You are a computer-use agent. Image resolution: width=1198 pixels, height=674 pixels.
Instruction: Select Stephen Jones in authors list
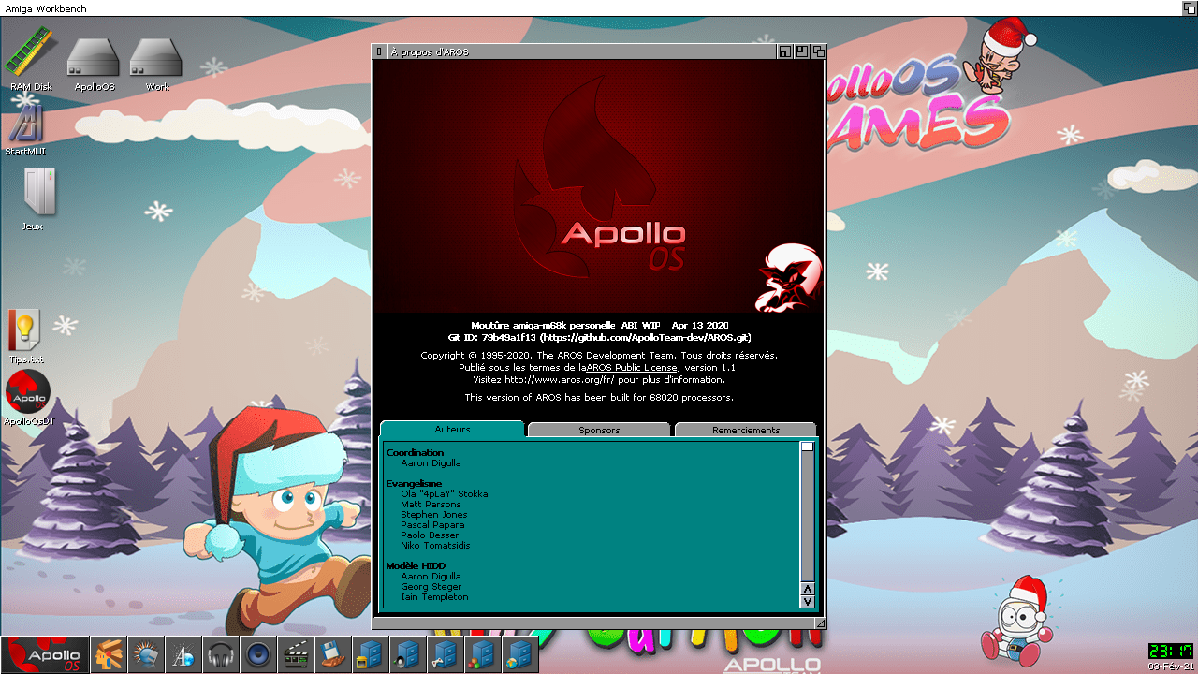point(434,515)
